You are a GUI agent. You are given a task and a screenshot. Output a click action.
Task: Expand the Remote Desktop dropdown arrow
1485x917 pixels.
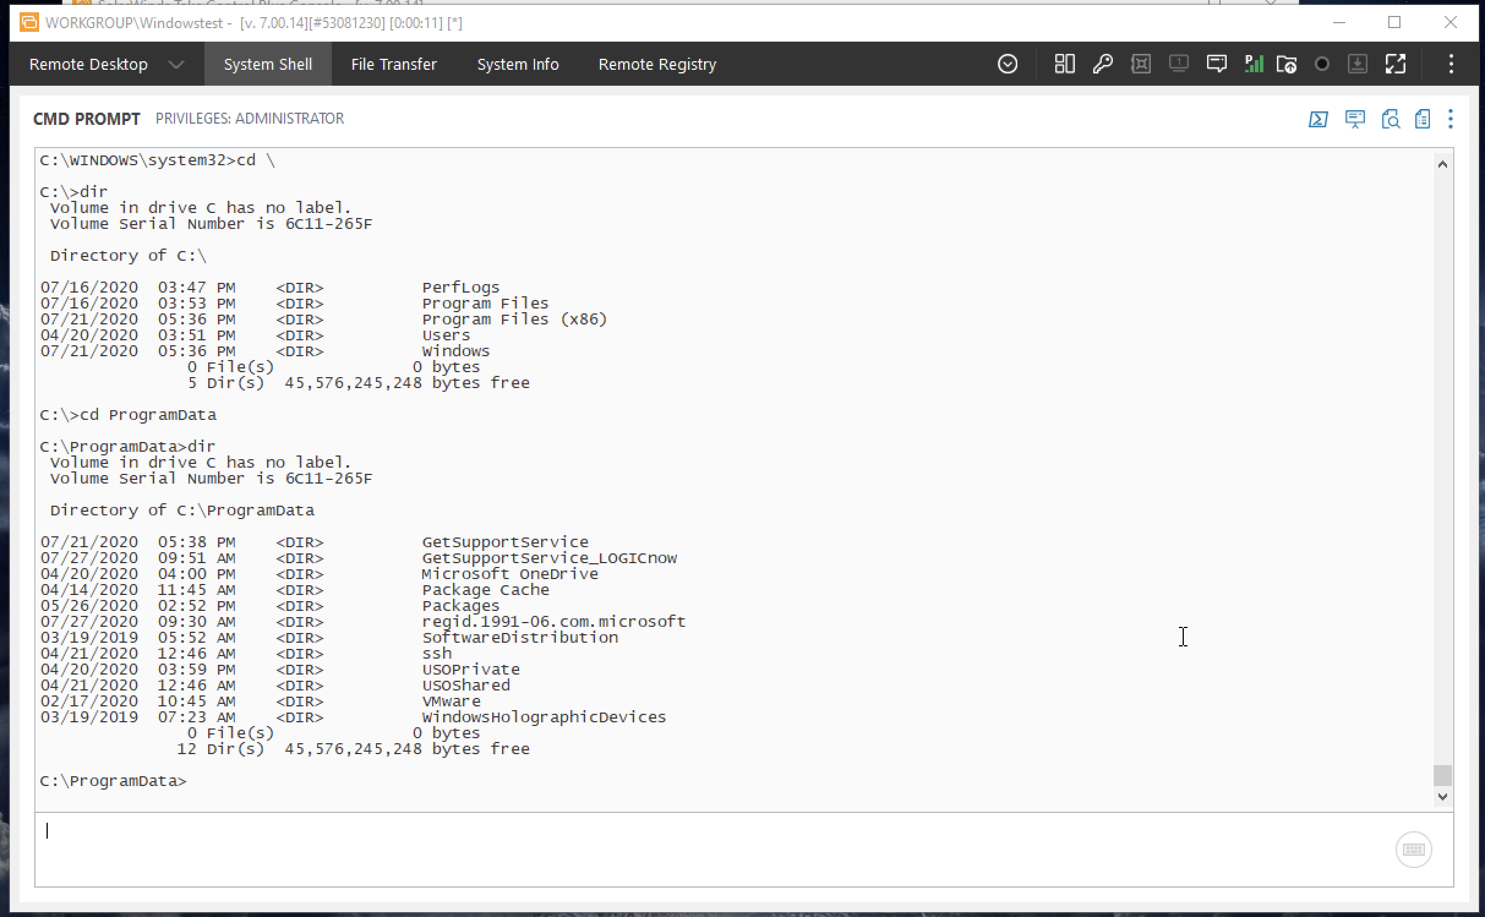(x=176, y=64)
